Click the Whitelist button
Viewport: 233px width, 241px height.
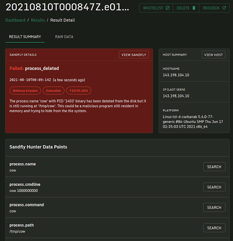click(156, 8)
